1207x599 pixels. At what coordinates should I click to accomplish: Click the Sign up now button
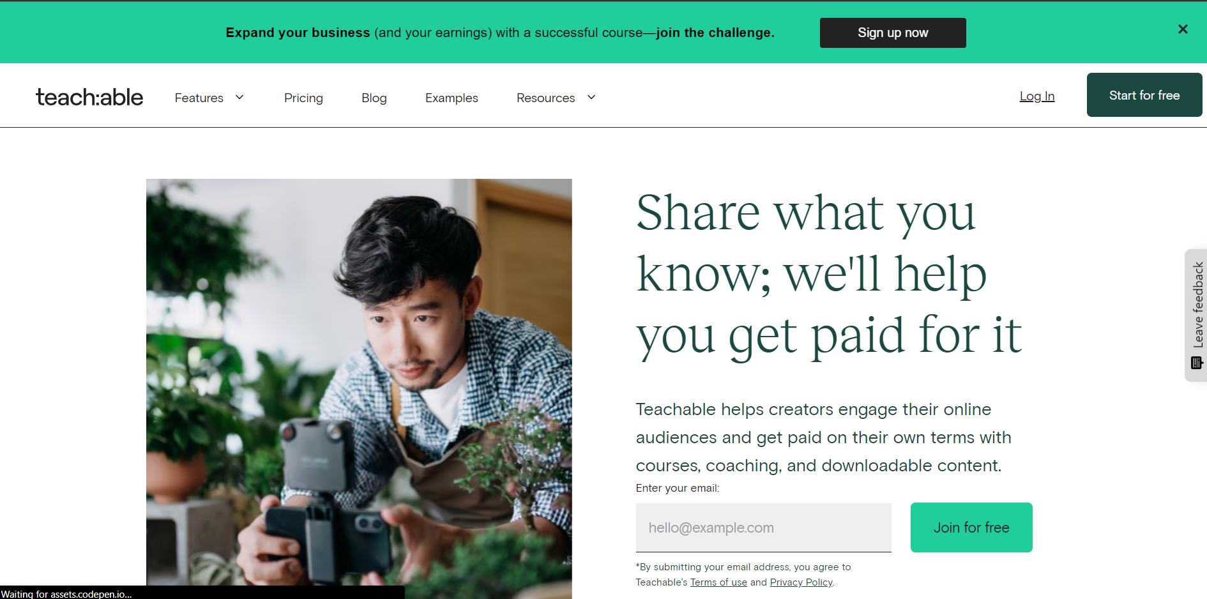click(893, 33)
